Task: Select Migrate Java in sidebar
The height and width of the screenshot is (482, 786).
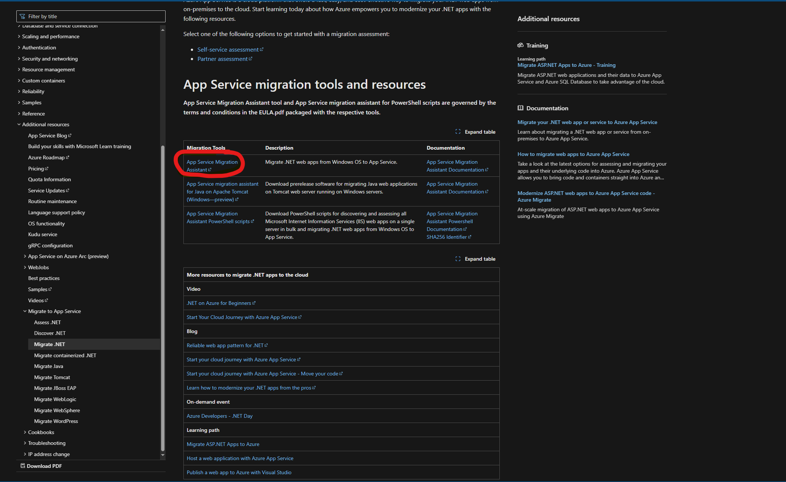Action: pos(49,366)
